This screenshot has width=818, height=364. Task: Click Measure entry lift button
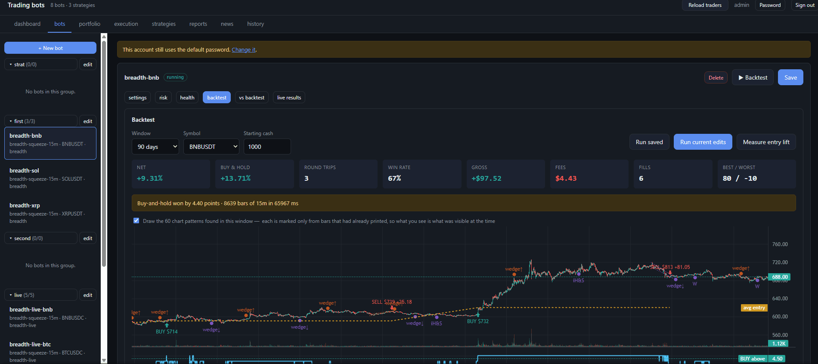tap(766, 142)
